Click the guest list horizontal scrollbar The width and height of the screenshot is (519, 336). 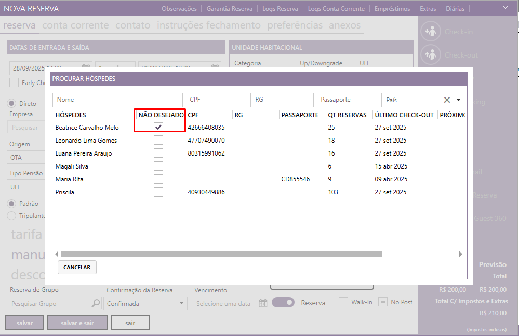pos(221,254)
